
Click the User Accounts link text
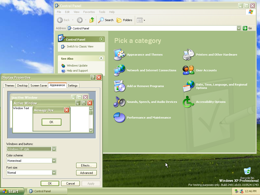click(206, 70)
